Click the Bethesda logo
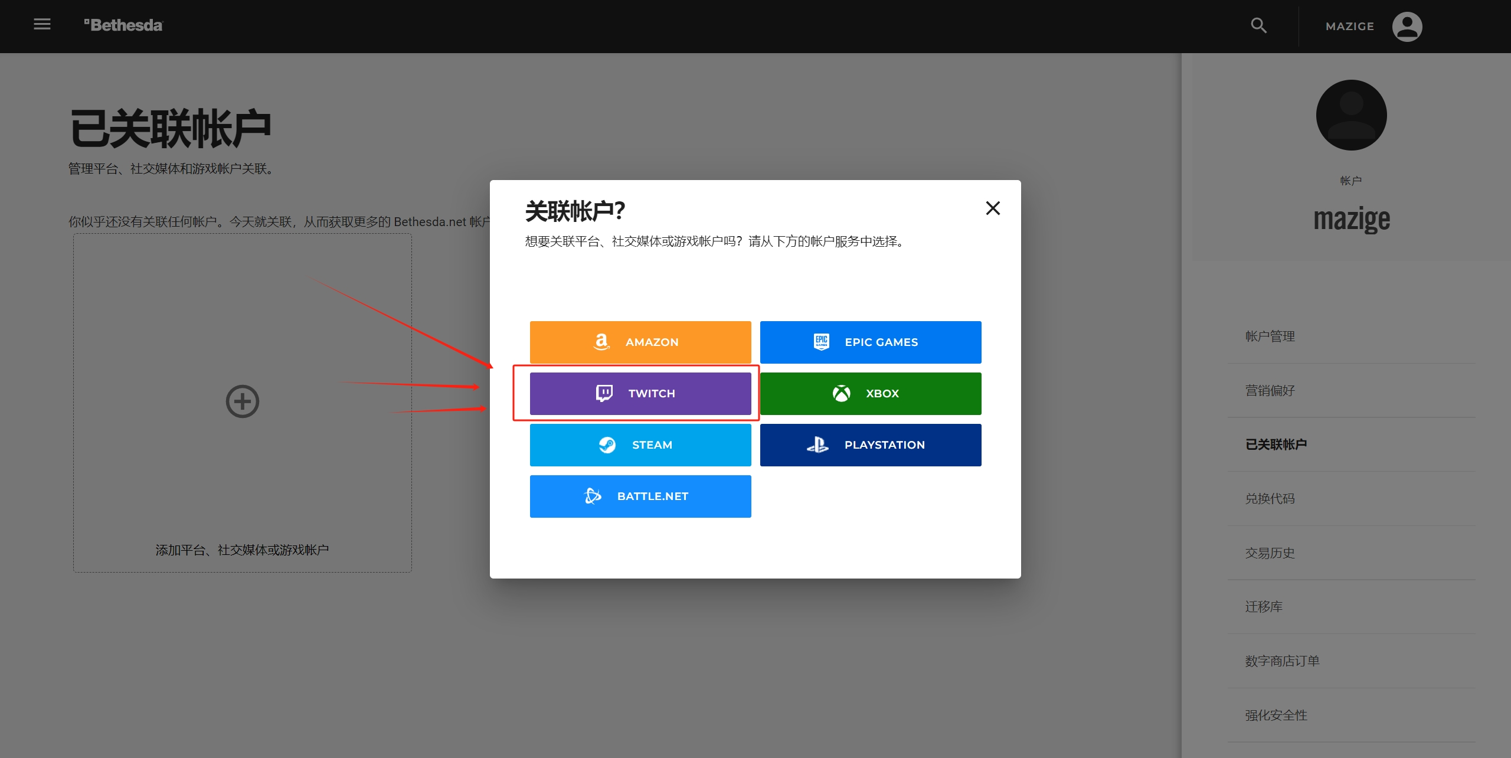 (123, 25)
